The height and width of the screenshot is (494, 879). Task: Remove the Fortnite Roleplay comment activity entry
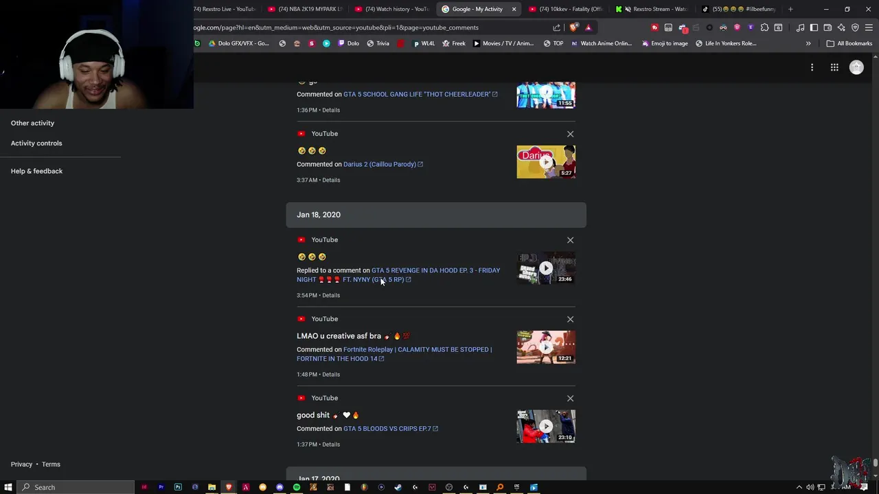click(570, 319)
